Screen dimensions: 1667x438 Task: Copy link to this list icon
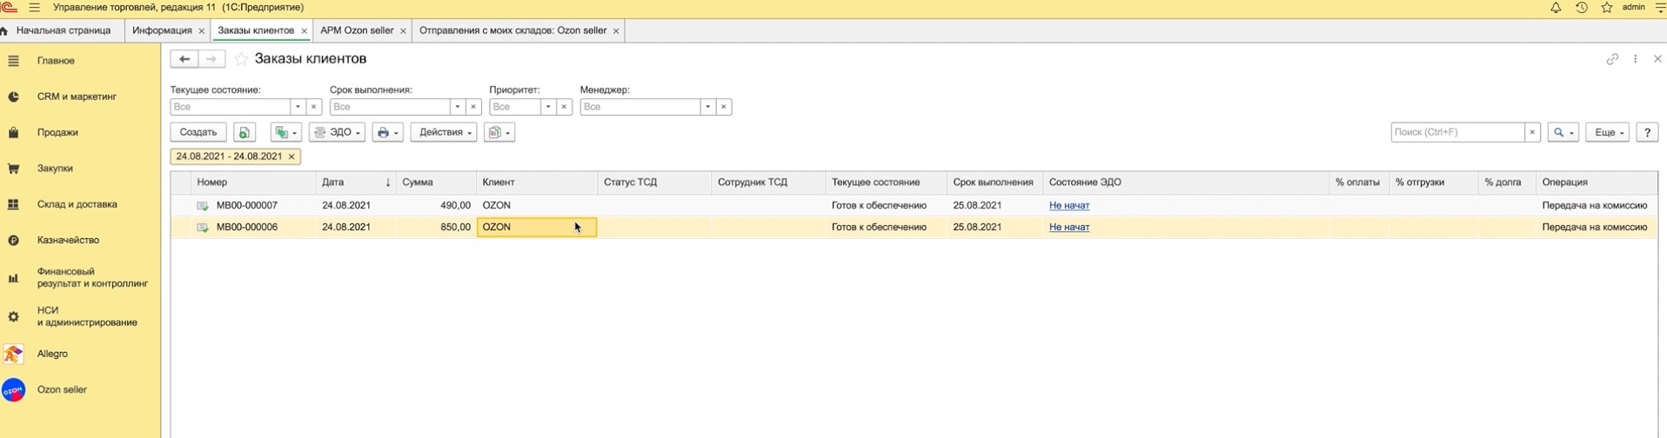[x=1612, y=59]
